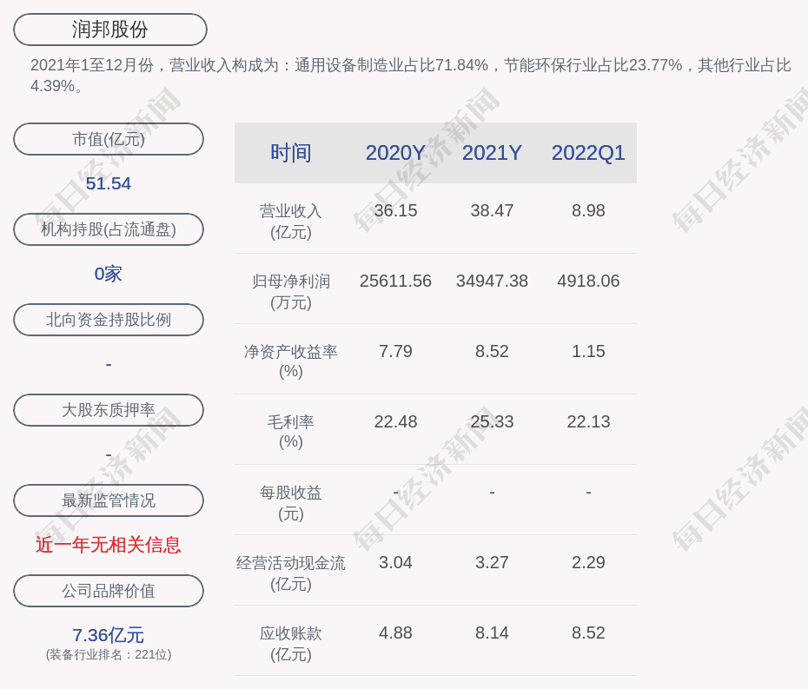Select gross margin 22.13
808x689 pixels.
pyautogui.click(x=588, y=421)
